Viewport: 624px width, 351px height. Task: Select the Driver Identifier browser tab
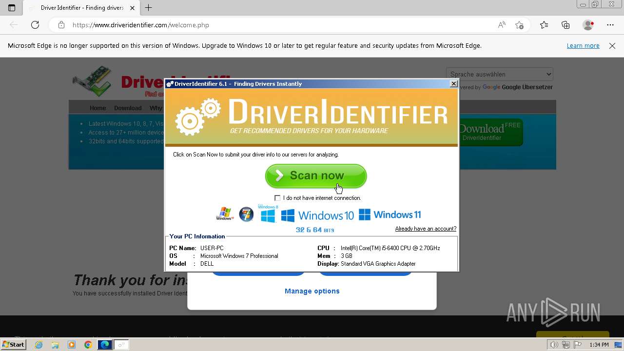82,8
